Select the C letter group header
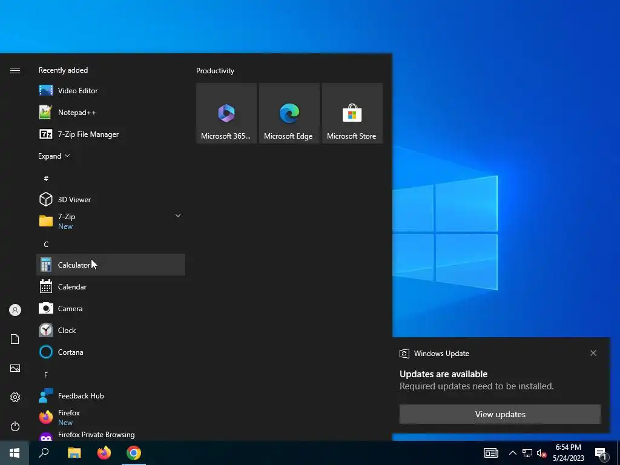 coord(46,245)
